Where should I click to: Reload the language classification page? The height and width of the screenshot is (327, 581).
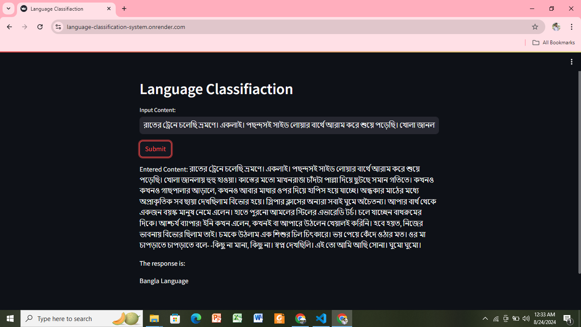[x=40, y=26]
